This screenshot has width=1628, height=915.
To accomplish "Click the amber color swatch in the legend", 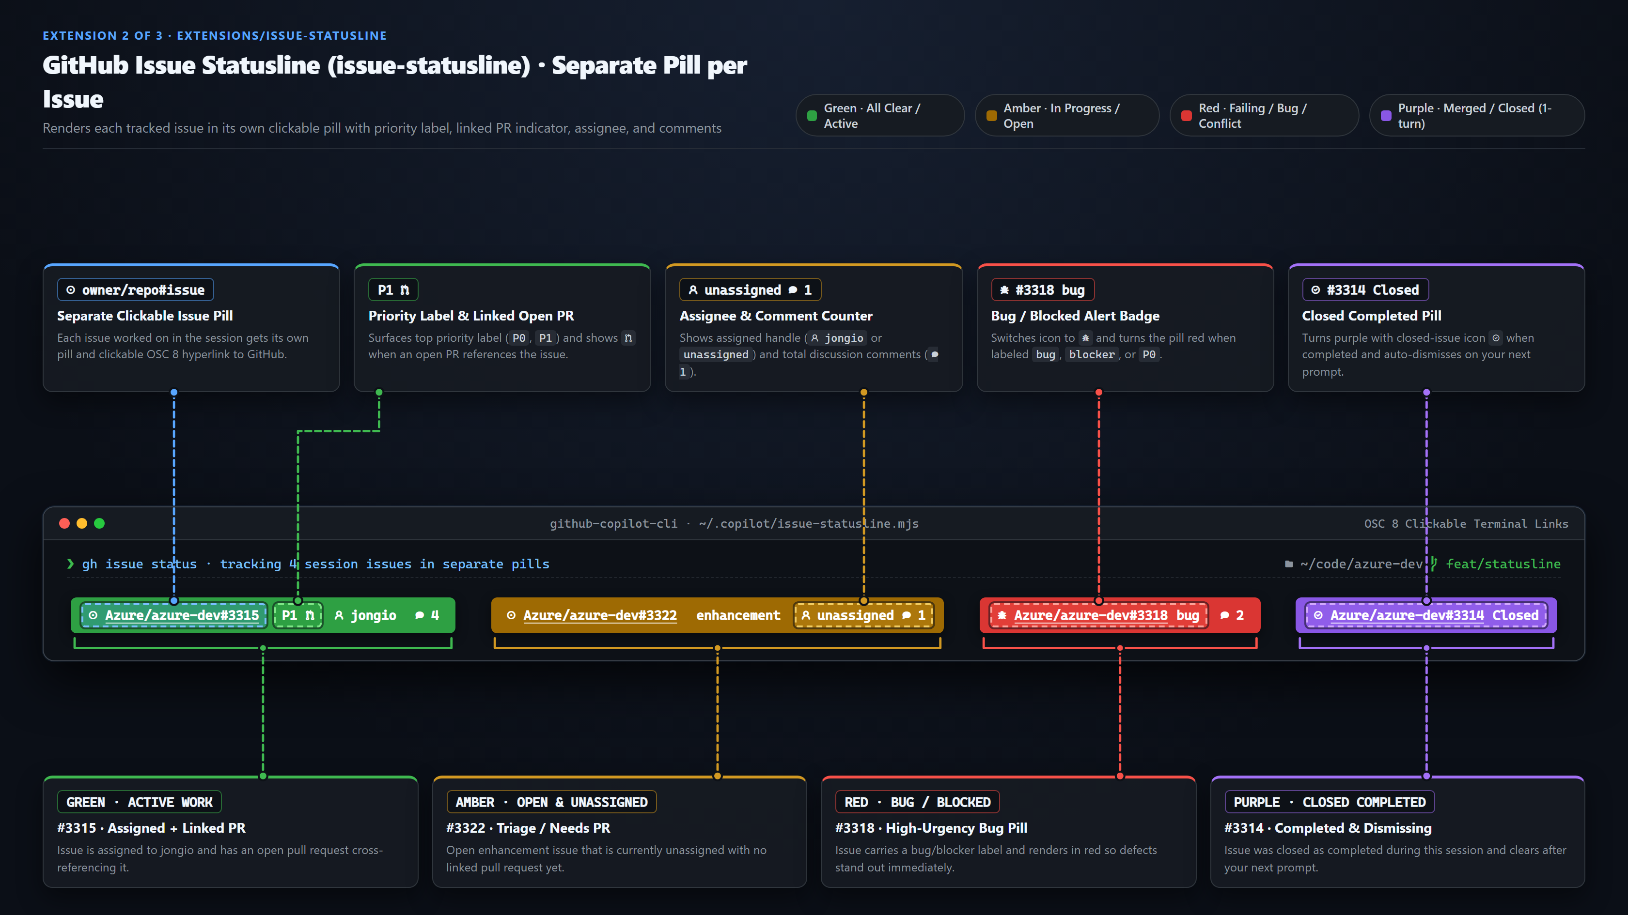I will [992, 116].
